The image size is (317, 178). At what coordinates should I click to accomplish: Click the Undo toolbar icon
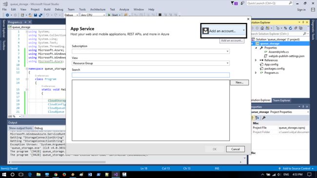click(x=47, y=15)
